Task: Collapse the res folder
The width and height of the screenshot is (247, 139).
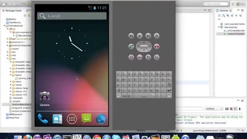Action: coord(8,58)
